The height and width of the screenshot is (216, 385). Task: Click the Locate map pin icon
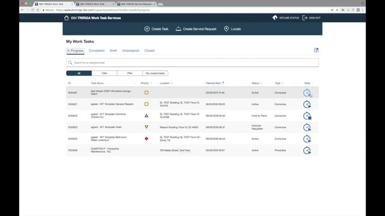pos(226,29)
